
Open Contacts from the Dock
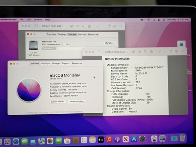pyautogui.click(x=76, y=140)
